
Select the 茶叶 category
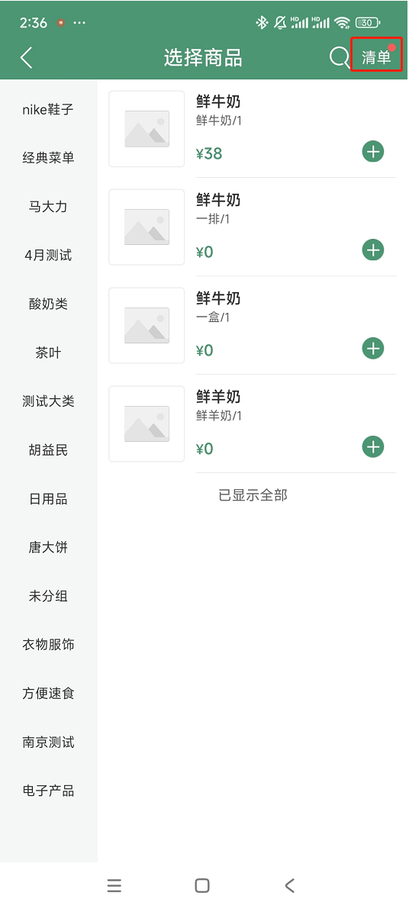pyautogui.click(x=49, y=353)
